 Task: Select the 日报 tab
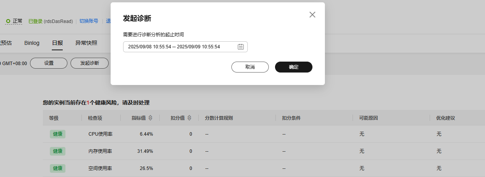[57, 43]
